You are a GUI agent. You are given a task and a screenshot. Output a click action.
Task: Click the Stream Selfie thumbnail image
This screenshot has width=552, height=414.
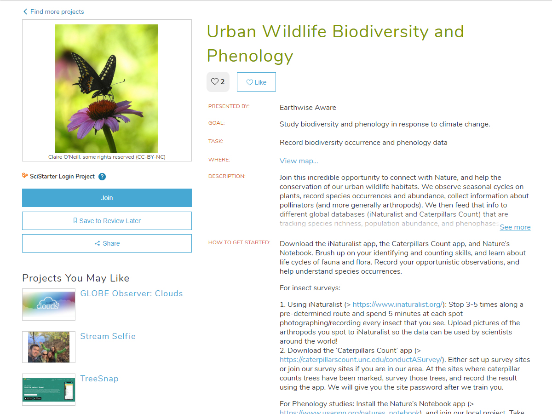click(x=49, y=347)
